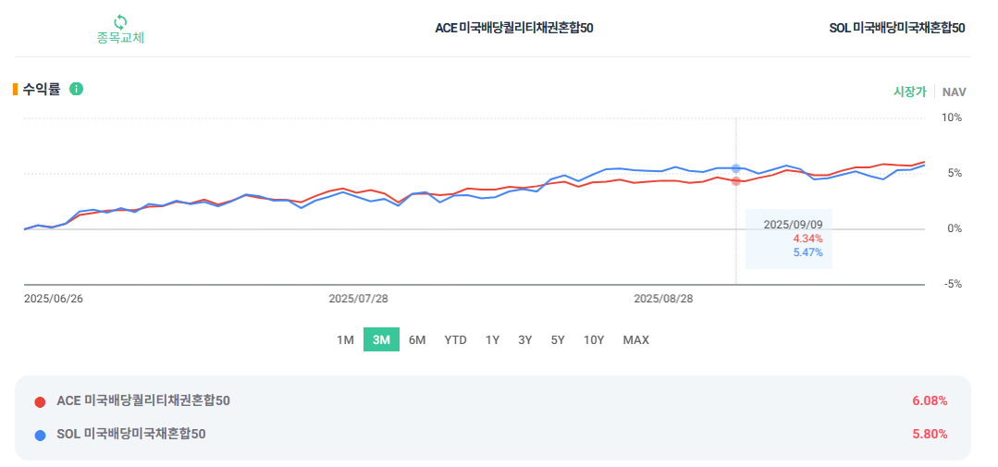
Task: Click SOL 미국배당미국채혼합50 header title
Action: 897,28
